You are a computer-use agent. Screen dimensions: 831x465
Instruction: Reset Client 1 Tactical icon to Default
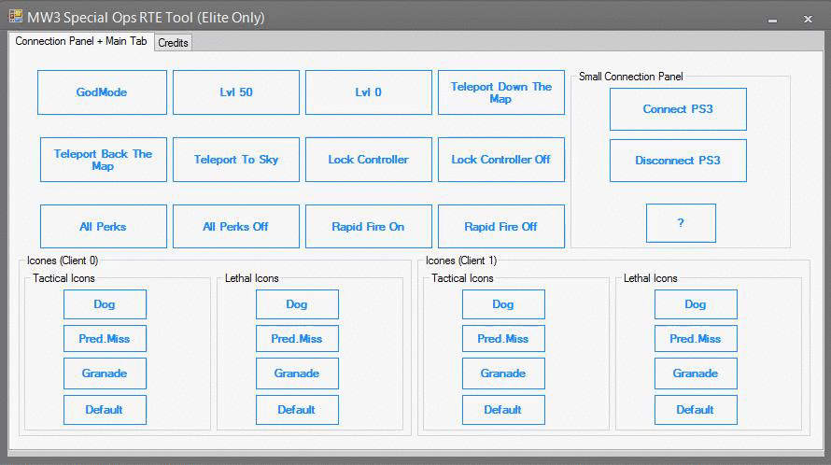[503, 410]
